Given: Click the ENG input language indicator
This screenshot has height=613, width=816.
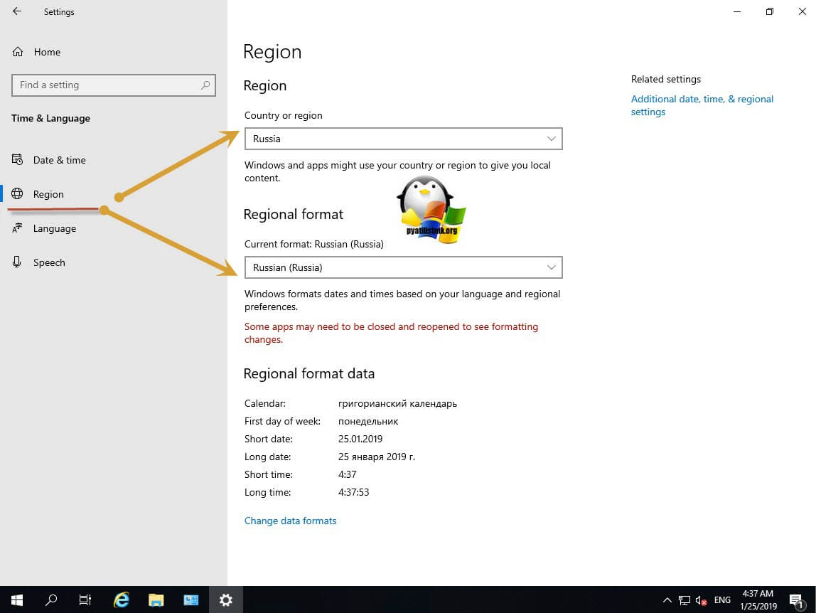Looking at the screenshot, I should [722, 599].
